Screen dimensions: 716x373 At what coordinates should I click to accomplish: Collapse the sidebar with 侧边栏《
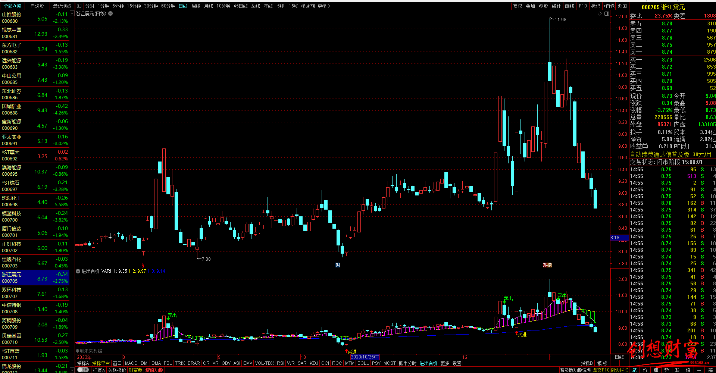click(x=619, y=370)
